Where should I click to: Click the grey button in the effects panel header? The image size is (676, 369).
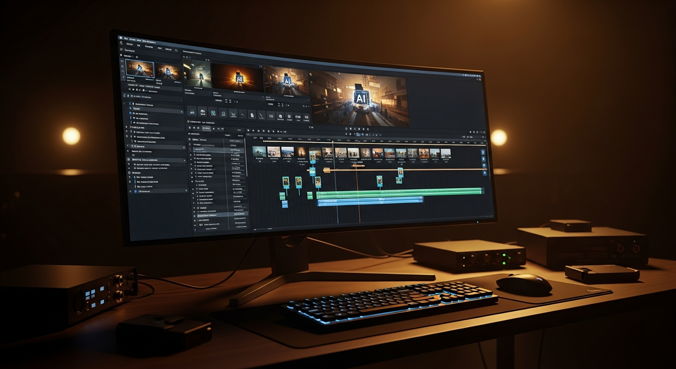(206, 128)
